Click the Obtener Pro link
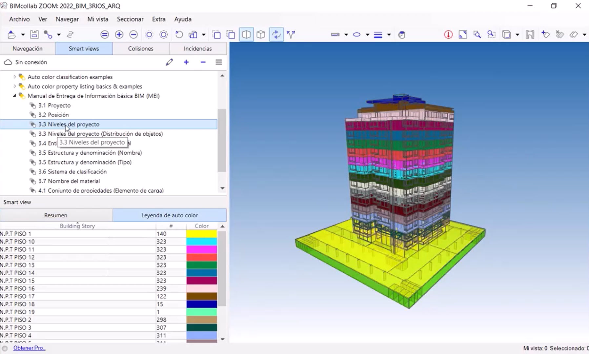This screenshot has height=354, width=589. tap(29, 348)
